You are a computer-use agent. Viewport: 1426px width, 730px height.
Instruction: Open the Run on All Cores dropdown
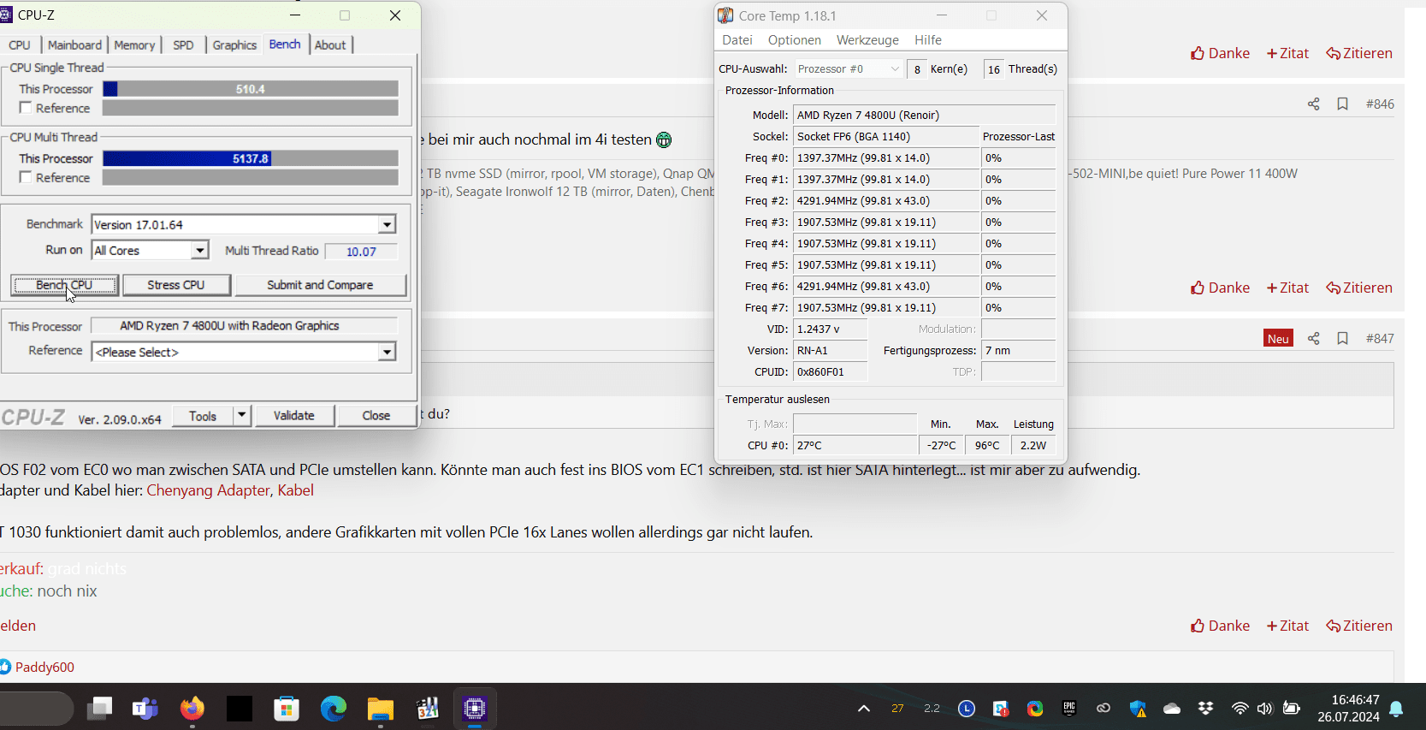coord(199,250)
